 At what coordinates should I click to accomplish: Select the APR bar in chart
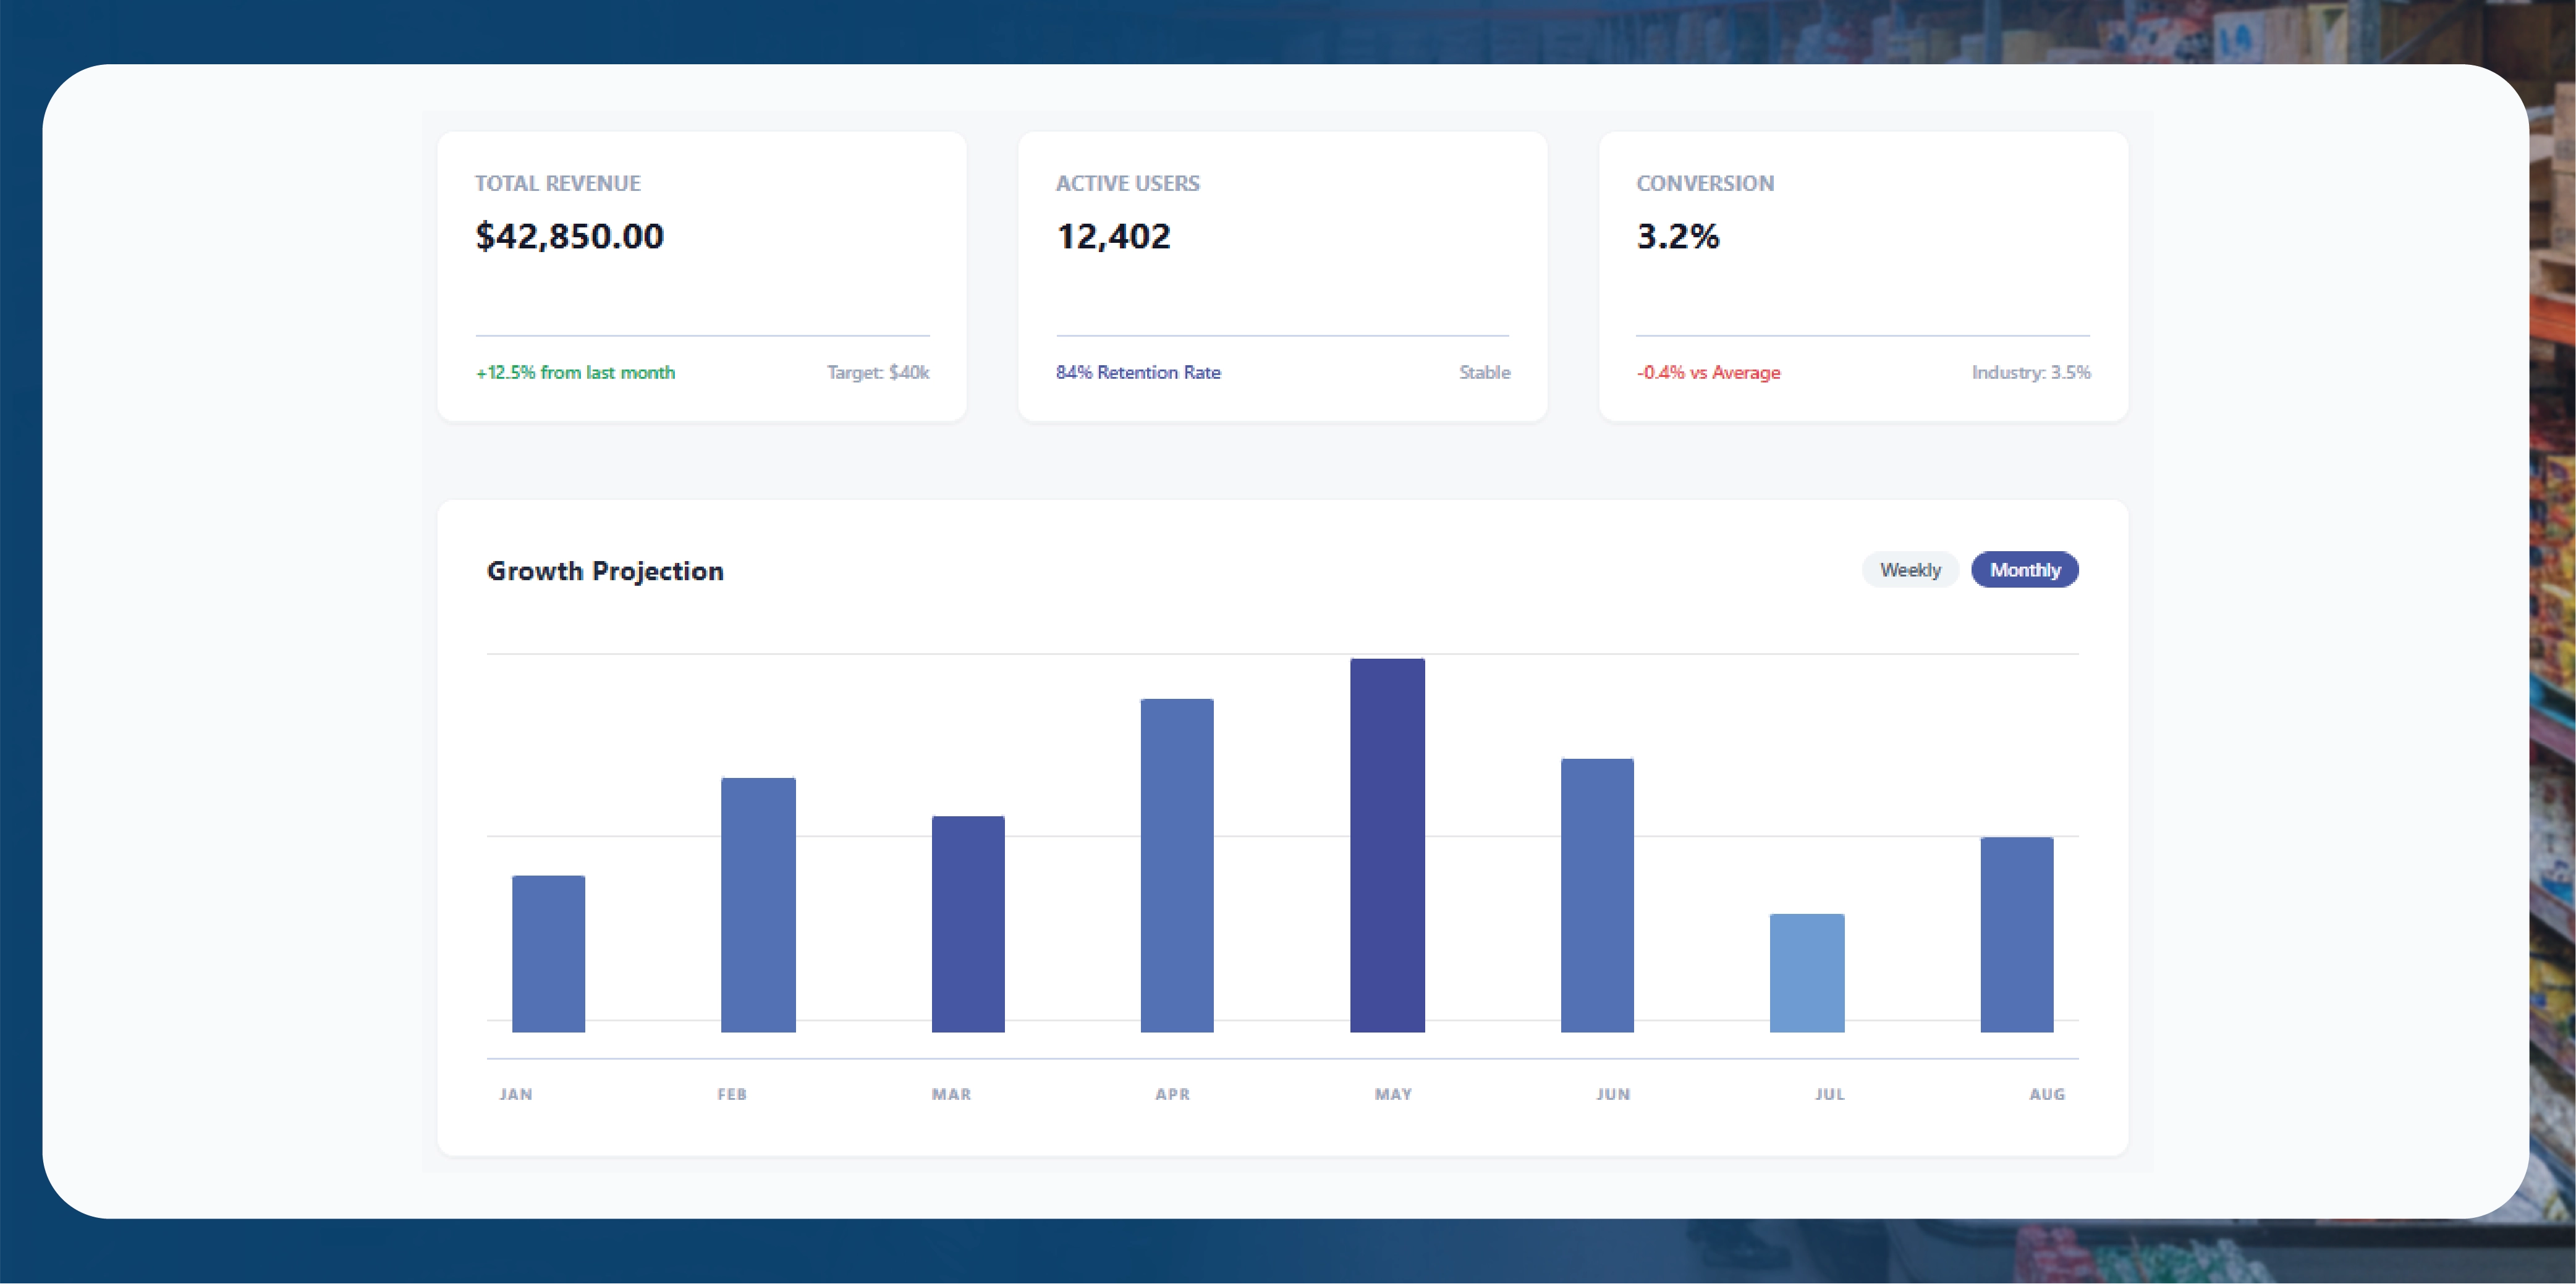tap(1177, 865)
